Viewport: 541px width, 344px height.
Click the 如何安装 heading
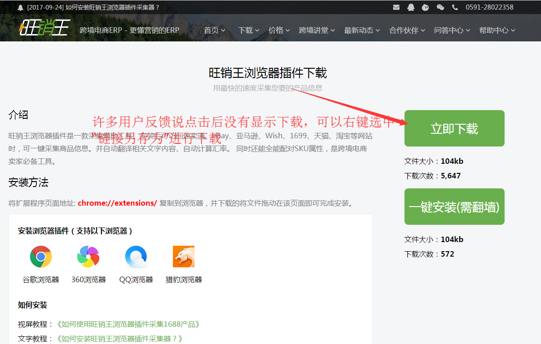coord(32,305)
